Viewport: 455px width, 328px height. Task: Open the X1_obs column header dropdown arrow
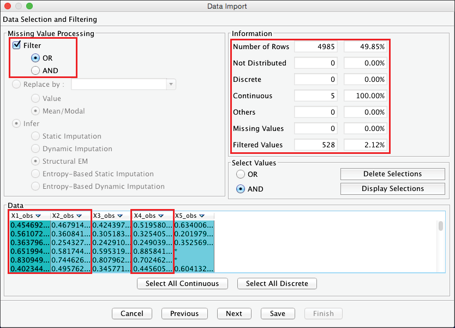click(x=38, y=216)
